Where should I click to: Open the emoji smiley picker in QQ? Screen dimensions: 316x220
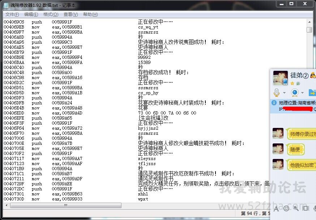[x=286, y=208]
